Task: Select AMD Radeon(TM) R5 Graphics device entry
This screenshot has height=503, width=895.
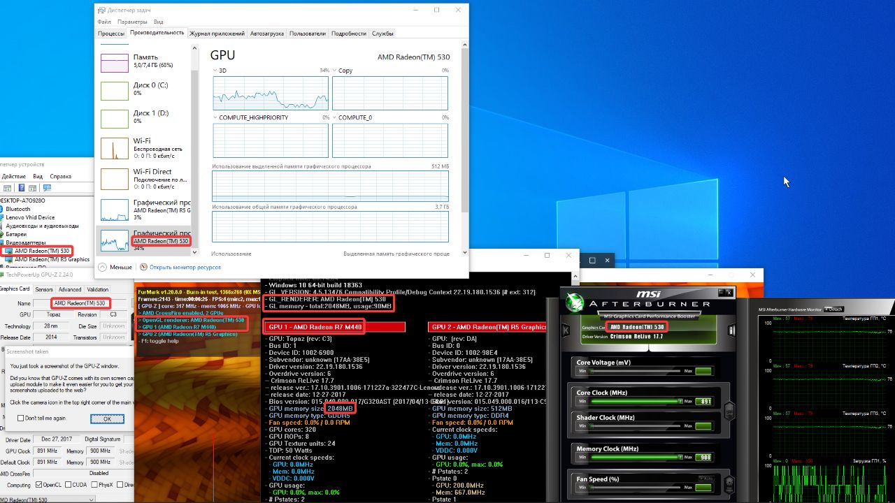Action: tap(52, 259)
